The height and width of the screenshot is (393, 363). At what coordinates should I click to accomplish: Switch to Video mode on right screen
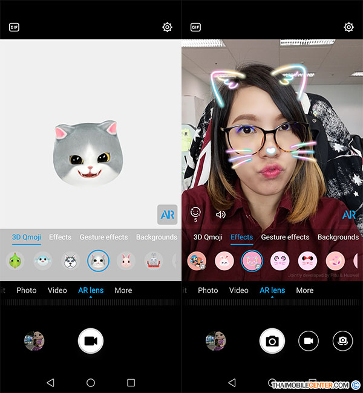coord(238,290)
